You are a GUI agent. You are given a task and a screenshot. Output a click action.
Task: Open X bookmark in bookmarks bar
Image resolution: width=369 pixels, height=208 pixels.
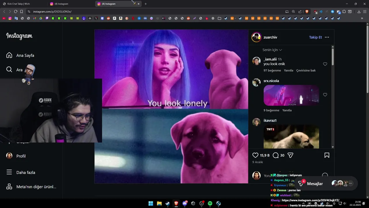[x=96, y=18]
